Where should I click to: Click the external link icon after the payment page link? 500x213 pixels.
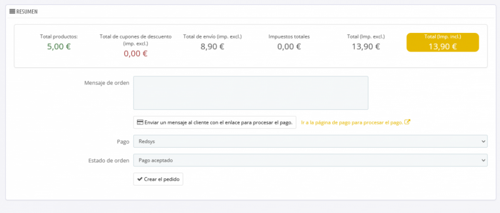coord(407,122)
